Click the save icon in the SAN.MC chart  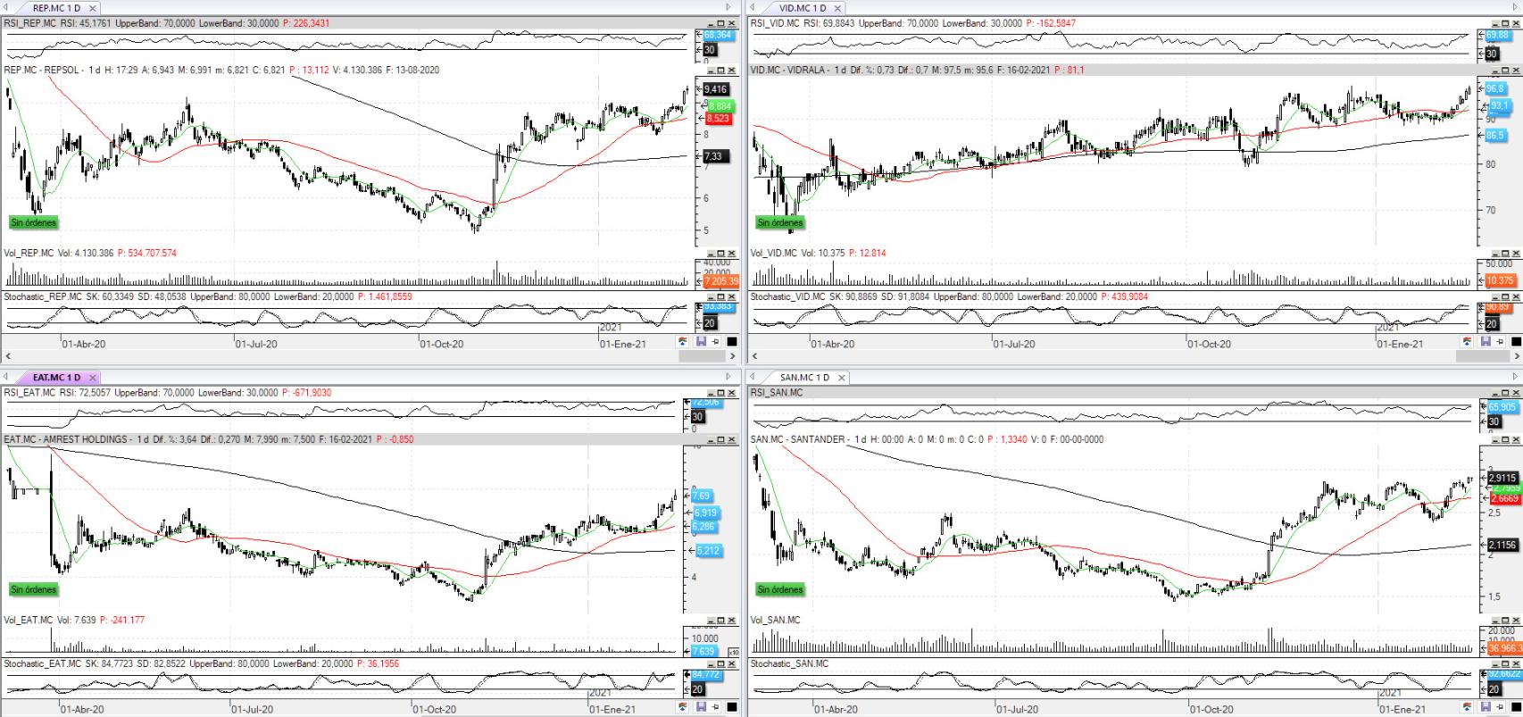pos(1484,707)
